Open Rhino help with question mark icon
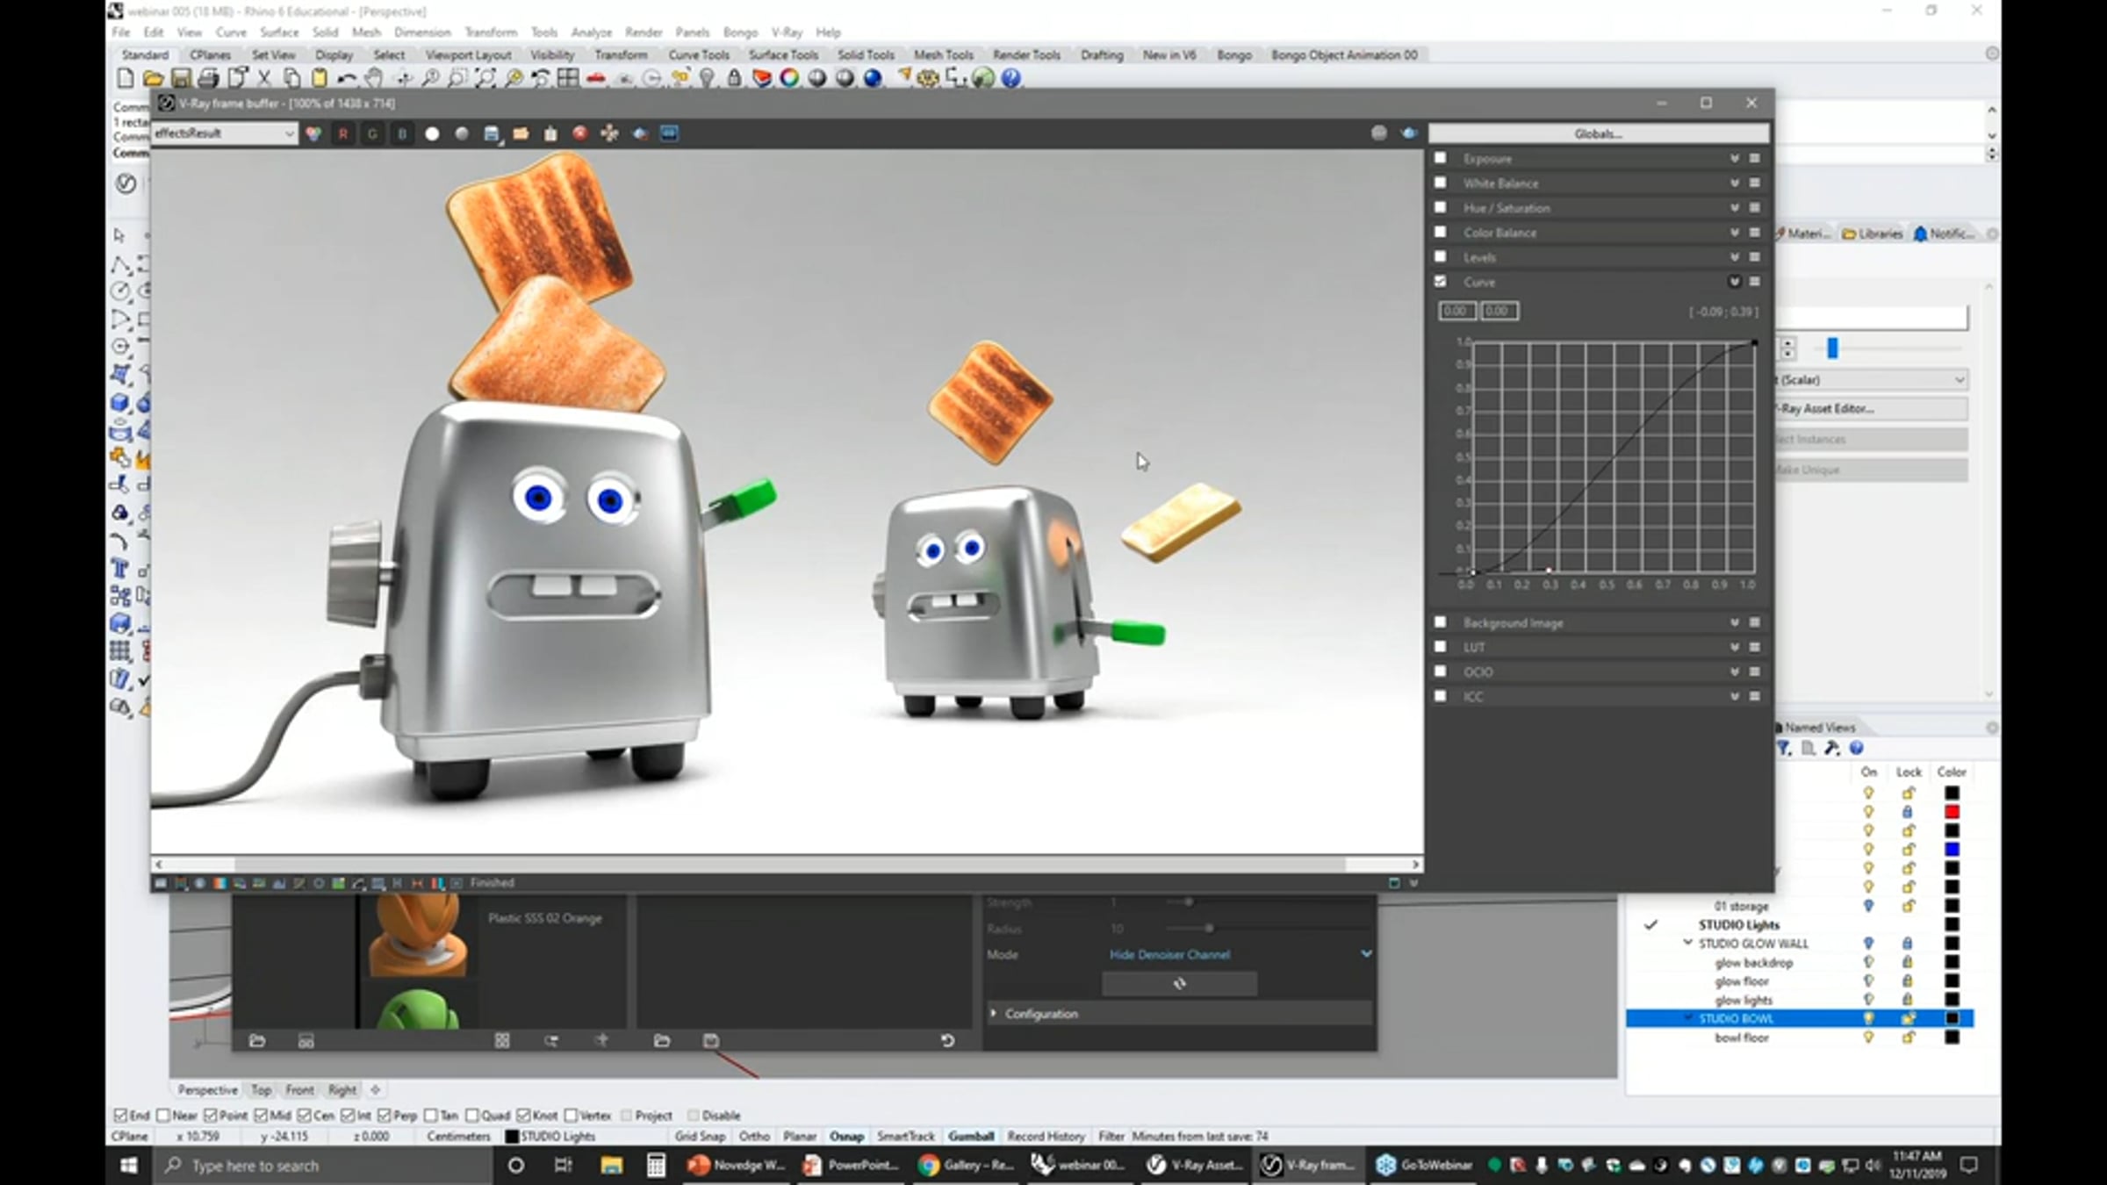 1011,78
